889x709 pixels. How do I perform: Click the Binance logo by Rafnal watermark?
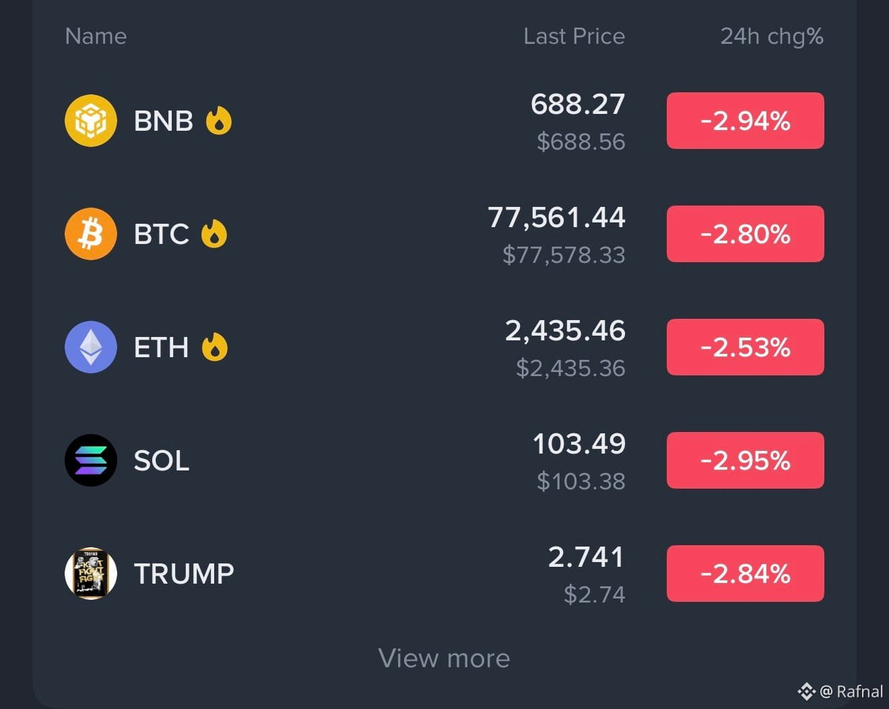(x=806, y=691)
